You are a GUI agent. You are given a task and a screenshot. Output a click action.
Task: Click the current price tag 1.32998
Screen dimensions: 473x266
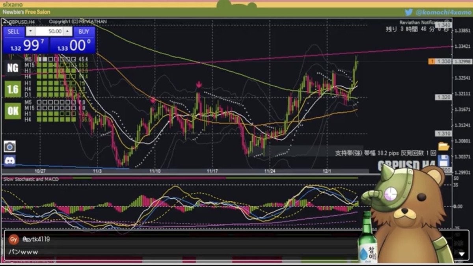click(x=462, y=62)
